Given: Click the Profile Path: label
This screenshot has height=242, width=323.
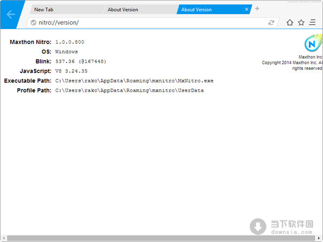Looking at the screenshot, I should (34, 90).
